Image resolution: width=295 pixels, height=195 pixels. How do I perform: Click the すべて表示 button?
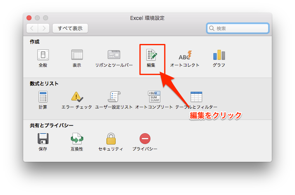tap(70, 29)
